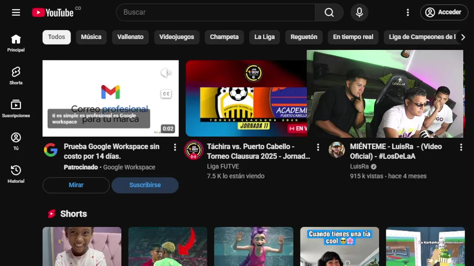Screen dimensions: 474x266
Task: Select the Todos filter chip
Action: 57,37
